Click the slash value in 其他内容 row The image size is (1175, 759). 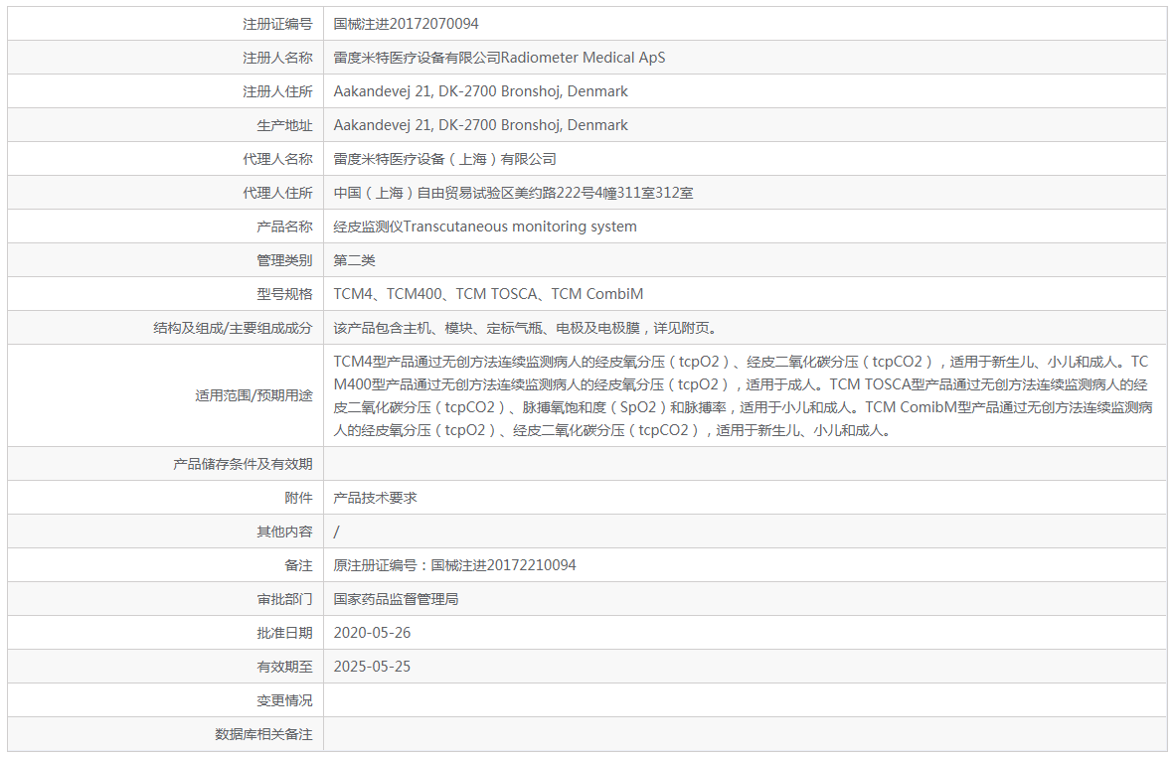[336, 531]
